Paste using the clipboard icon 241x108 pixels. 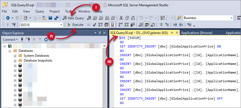click(x=133, y=18)
